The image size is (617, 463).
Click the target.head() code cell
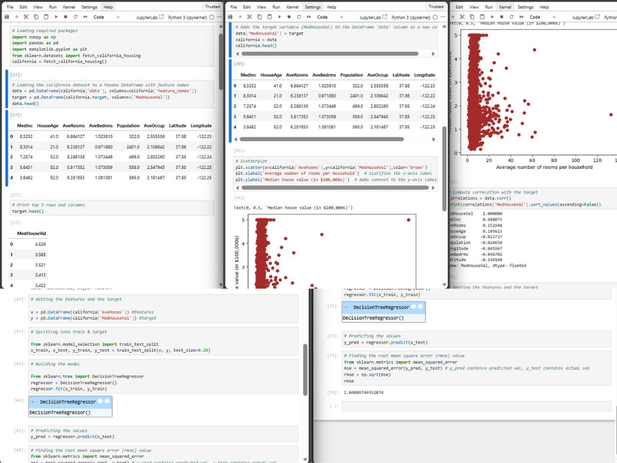point(111,208)
